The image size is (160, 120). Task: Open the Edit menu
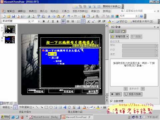tap(22, 11)
